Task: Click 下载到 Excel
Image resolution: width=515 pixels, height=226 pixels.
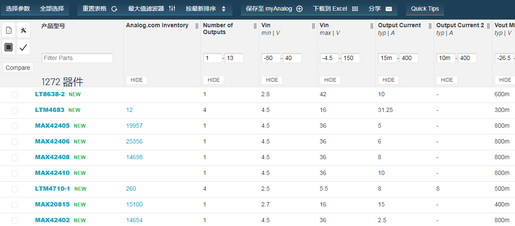Action: tap(335, 9)
